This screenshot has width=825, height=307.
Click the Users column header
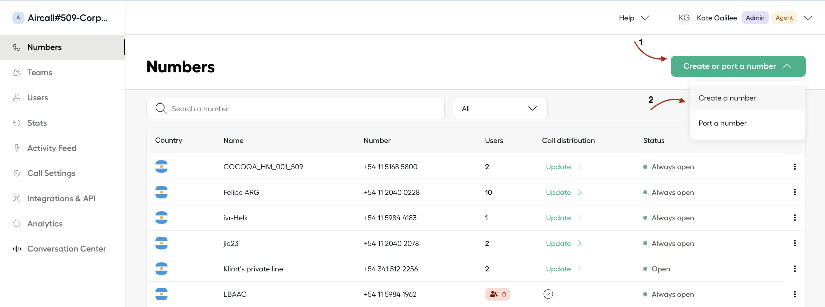tap(494, 140)
